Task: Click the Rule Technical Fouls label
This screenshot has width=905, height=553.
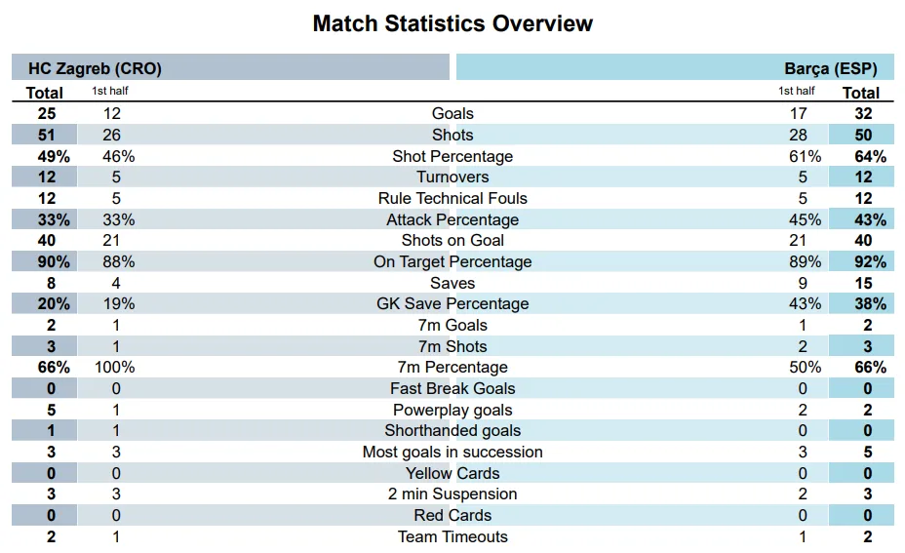Action: pyautogui.click(x=452, y=198)
